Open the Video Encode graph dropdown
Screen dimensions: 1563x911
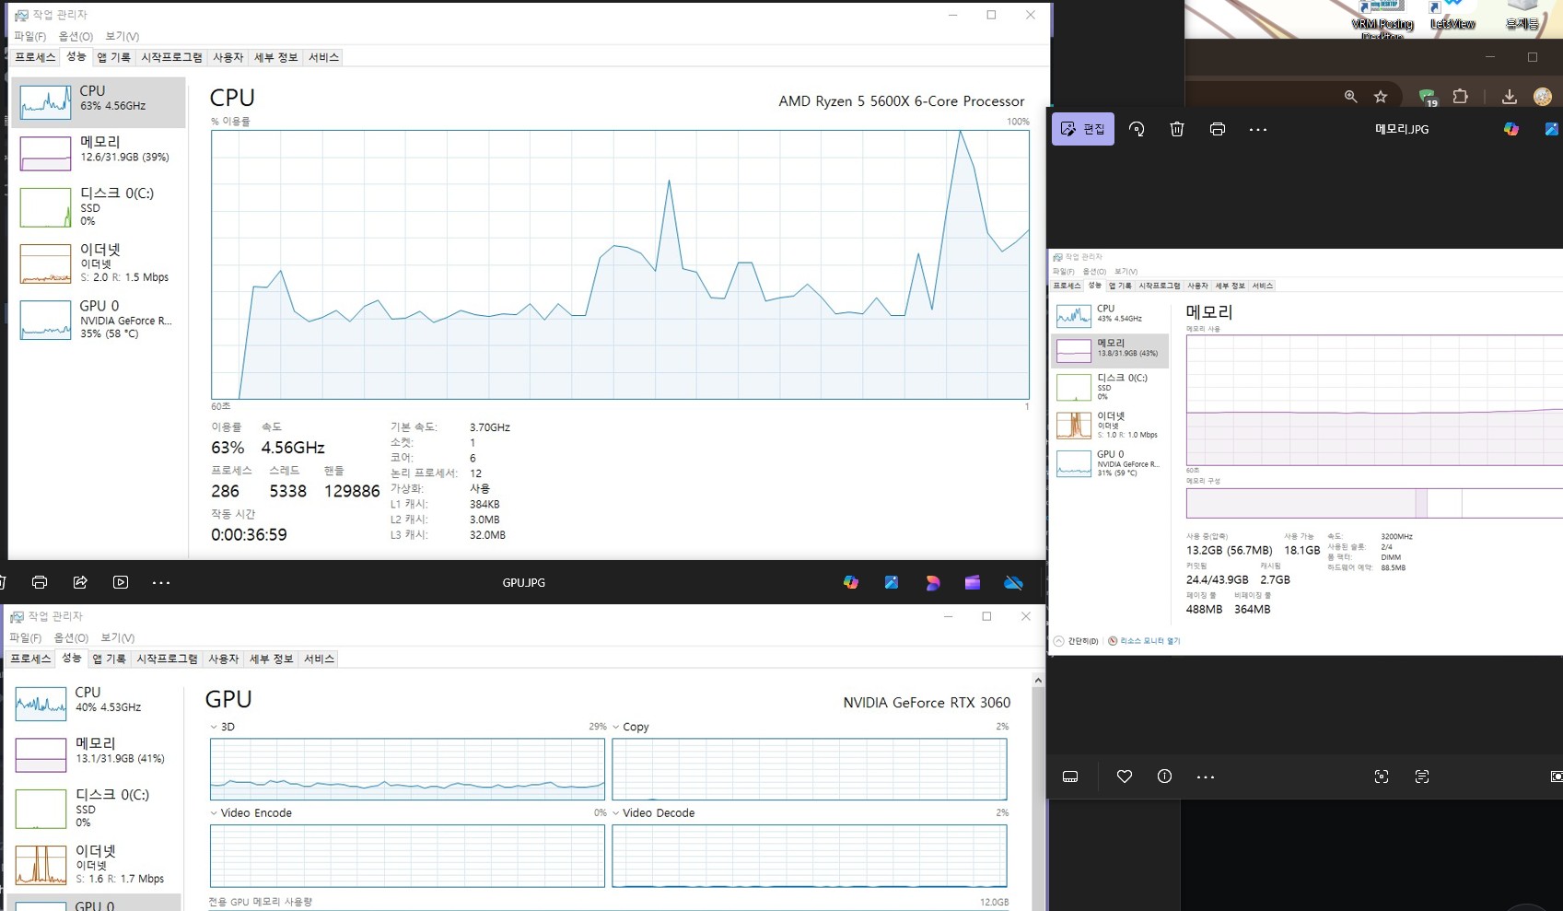[x=214, y=813]
